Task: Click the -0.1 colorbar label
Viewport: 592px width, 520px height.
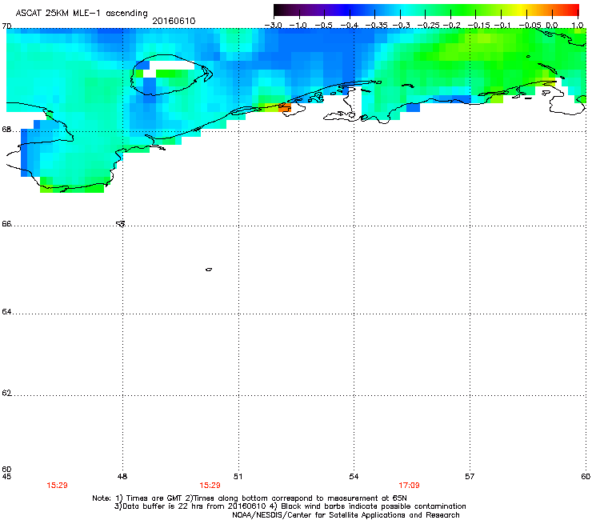Action: pos(502,26)
